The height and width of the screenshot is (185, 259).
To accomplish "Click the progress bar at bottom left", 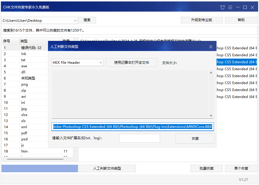I will click(39, 168).
